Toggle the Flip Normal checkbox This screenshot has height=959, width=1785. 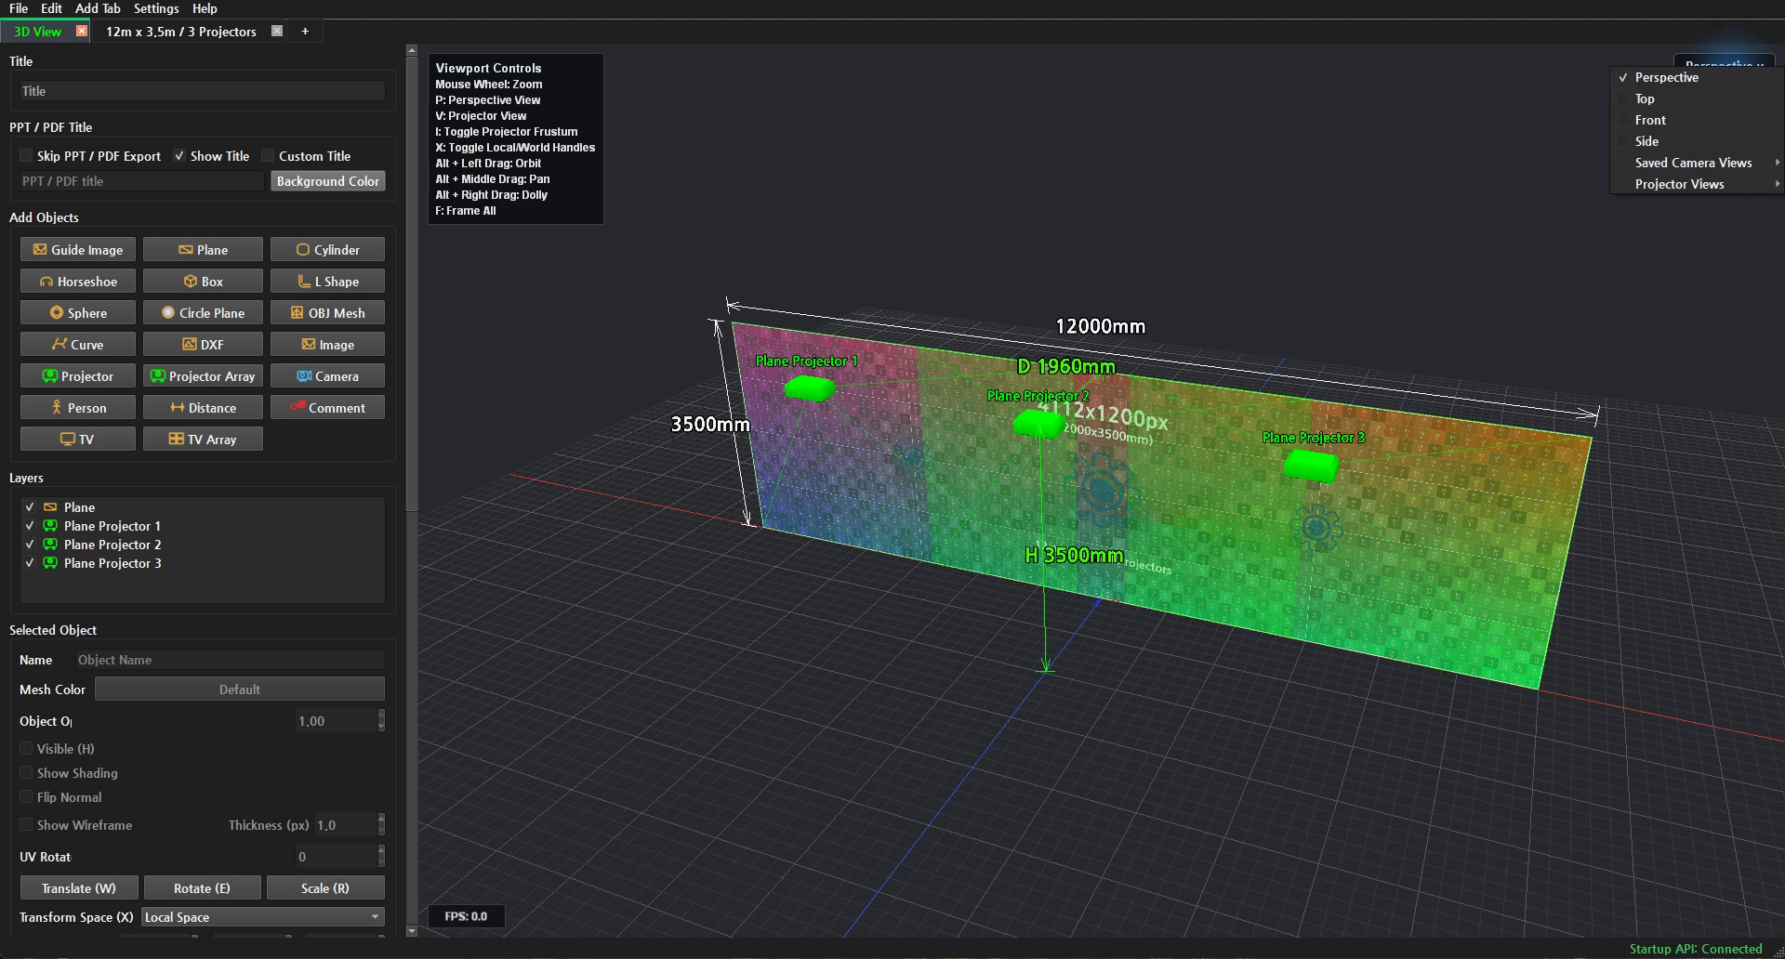[26, 797]
